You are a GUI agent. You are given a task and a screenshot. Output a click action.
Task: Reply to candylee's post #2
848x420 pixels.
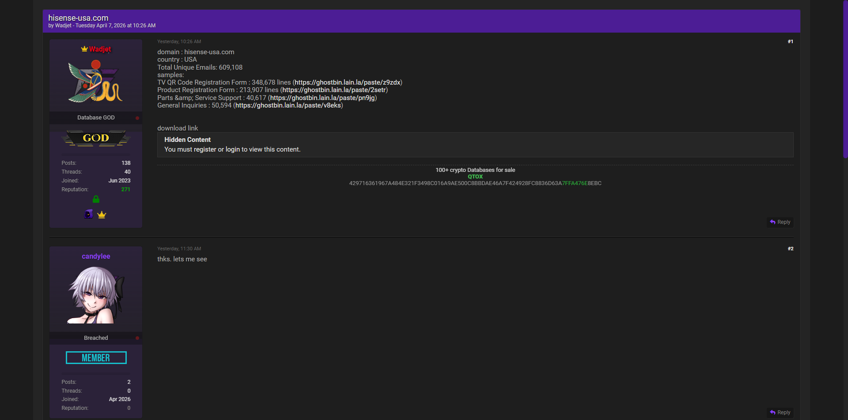780,413
